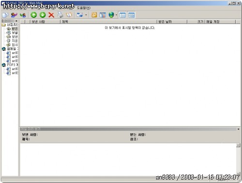The width and height of the screenshot is (242, 183).
Task: Open the 도움말(H) menu
Action: (x=84, y=8)
